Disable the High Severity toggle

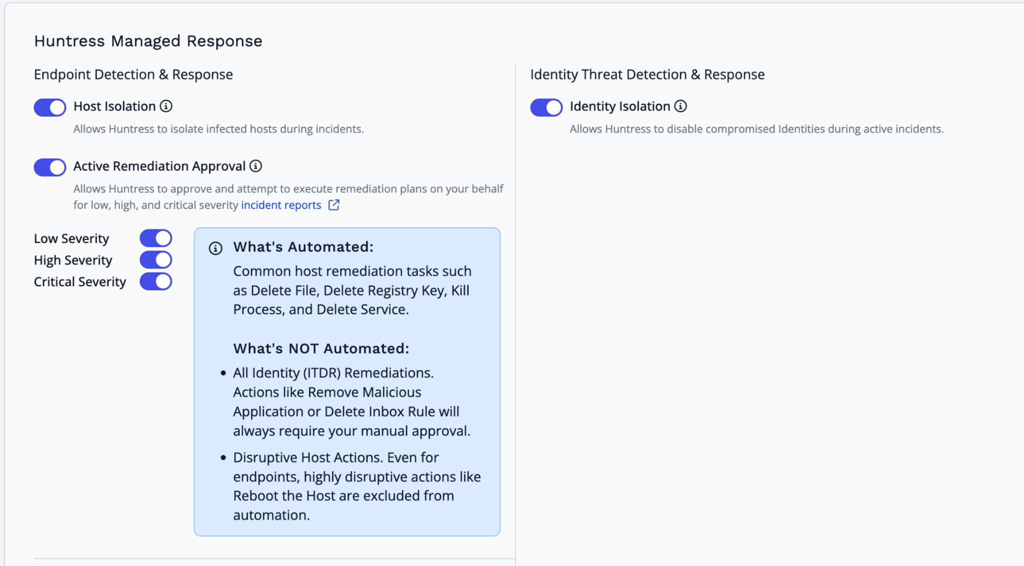click(156, 260)
